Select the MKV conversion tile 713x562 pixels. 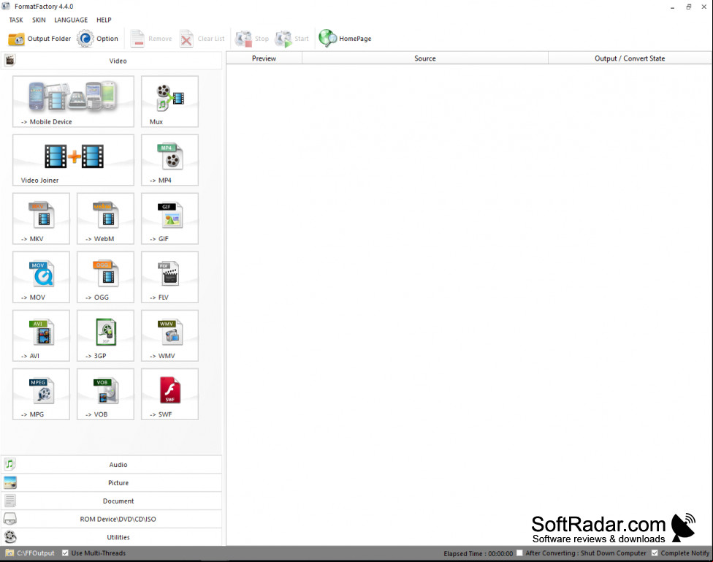[x=42, y=219]
